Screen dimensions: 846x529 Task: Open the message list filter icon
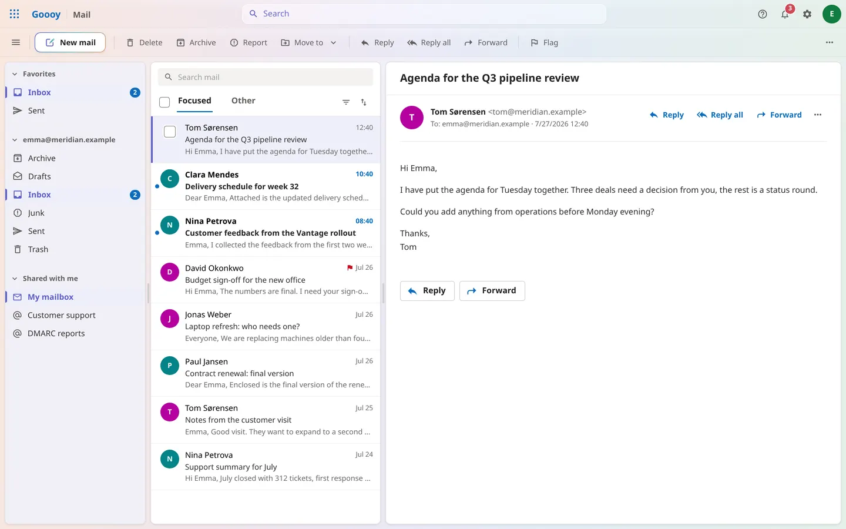point(346,102)
